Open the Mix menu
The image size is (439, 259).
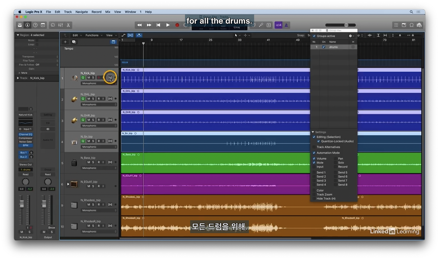point(108,12)
